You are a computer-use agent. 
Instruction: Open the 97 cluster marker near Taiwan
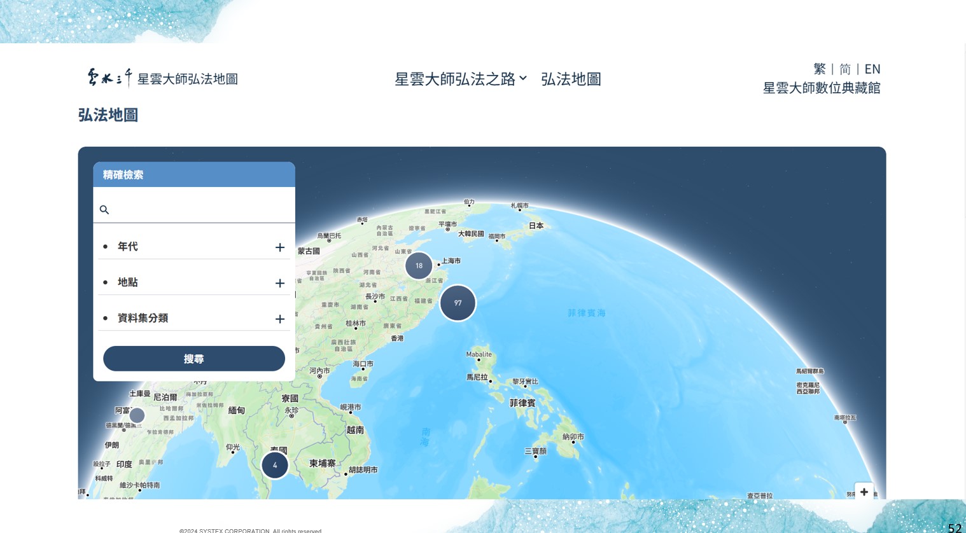(x=458, y=303)
